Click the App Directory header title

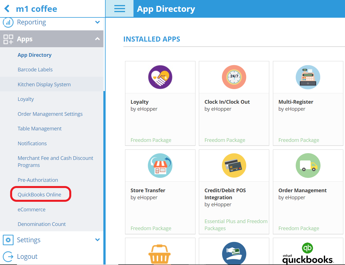tap(166, 9)
